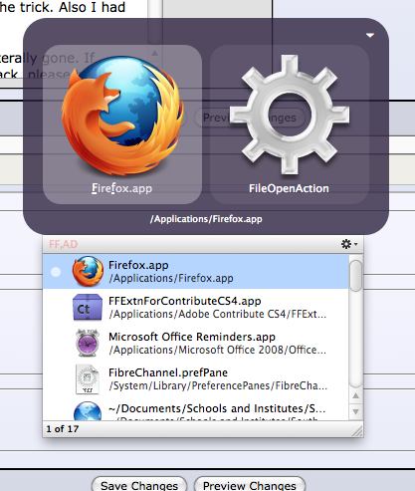The width and height of the screenshot is (415, 491).
Task: Open the gear dropdown in results list header
Action: pos(349,244)
